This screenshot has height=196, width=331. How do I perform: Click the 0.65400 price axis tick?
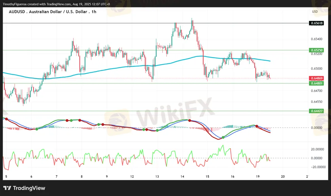click(316, 39)
